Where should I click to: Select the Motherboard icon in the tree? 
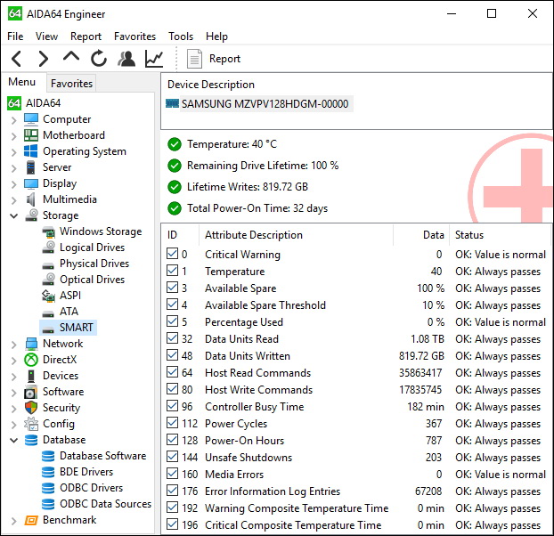(x=31, y=135)
